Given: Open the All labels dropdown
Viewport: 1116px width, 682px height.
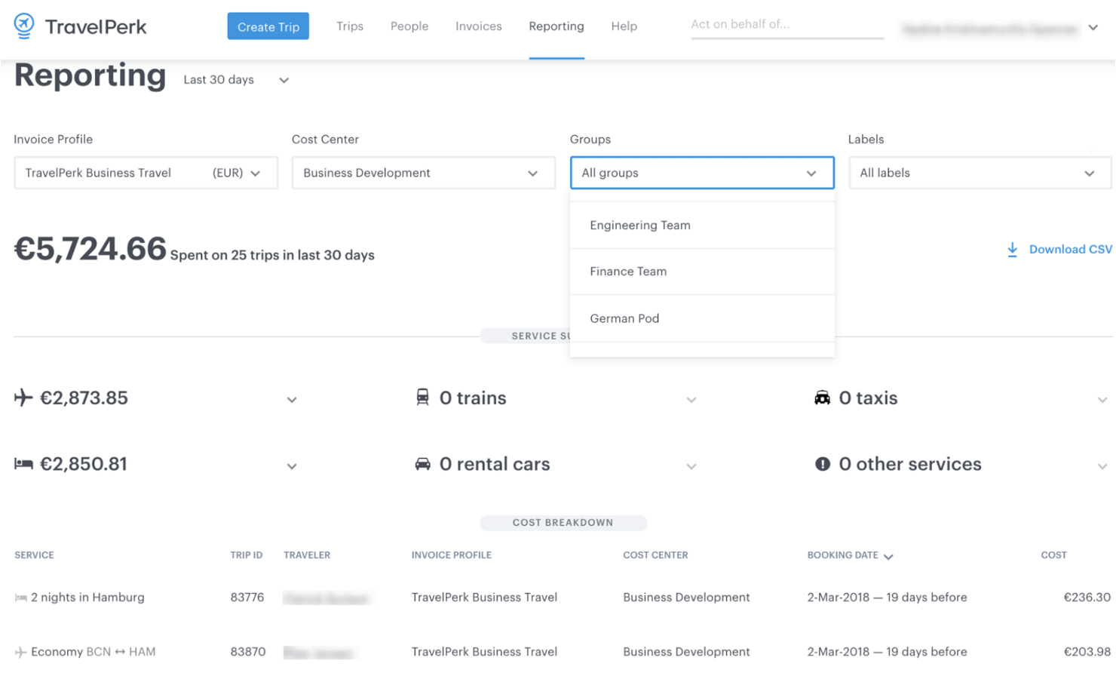Looking at the screenshot, I should pos(980,173).
